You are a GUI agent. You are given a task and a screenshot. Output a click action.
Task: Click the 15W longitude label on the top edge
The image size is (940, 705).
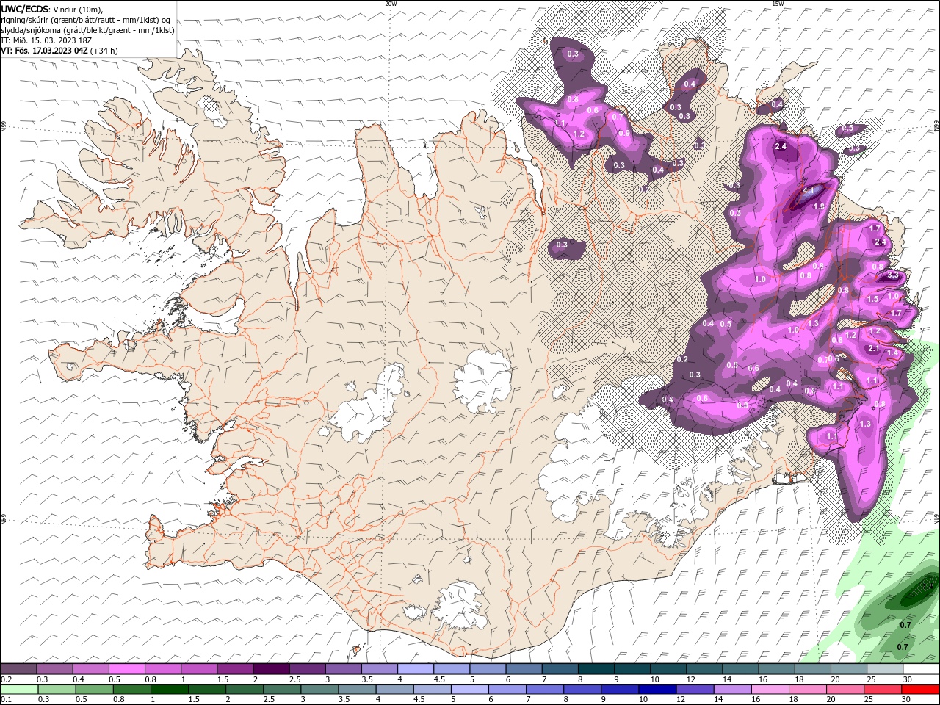tap(777, 4)
